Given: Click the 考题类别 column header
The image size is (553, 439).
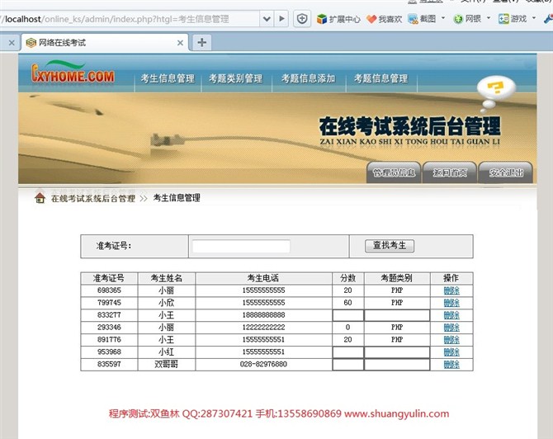Looking at the screenshot, I should point(397,278).
